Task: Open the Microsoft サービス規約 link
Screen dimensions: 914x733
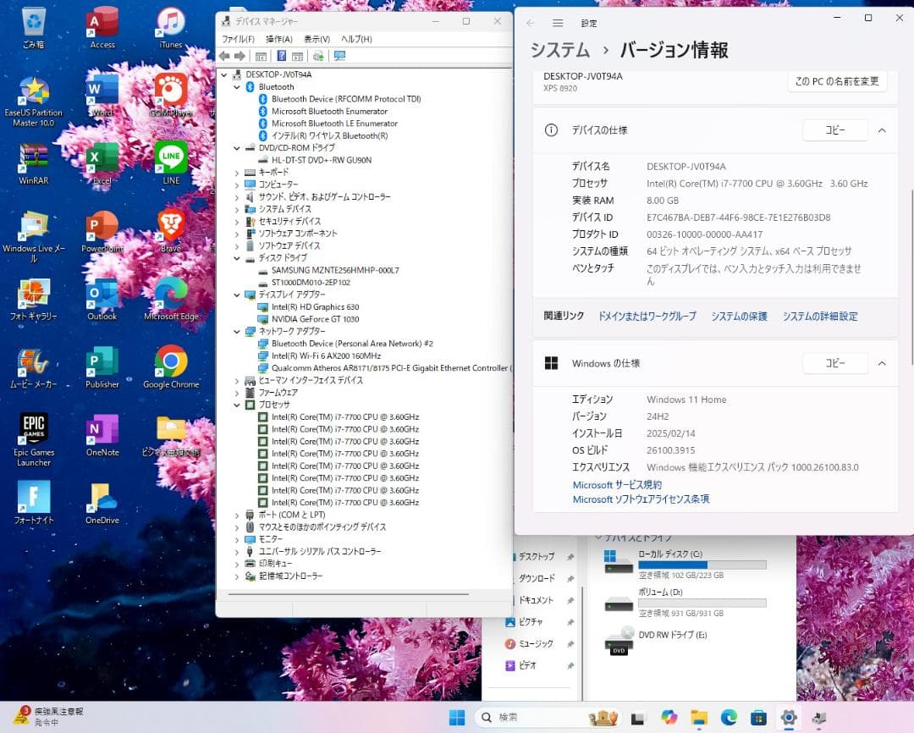Action: (x=617, y=484)
